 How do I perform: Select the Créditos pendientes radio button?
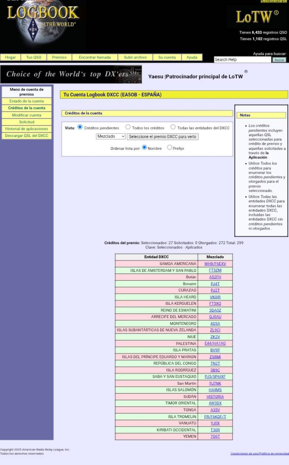(80, 127)
